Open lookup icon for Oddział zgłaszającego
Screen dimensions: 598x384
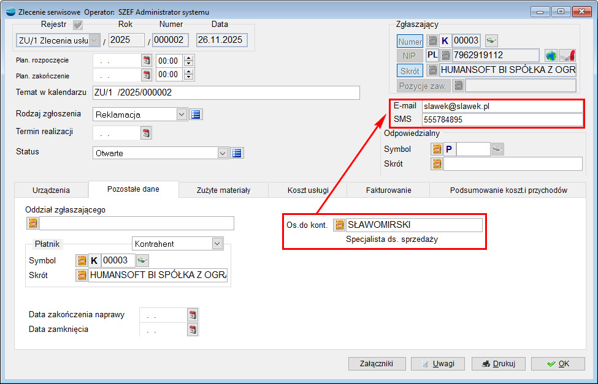[x=33, y=223]
